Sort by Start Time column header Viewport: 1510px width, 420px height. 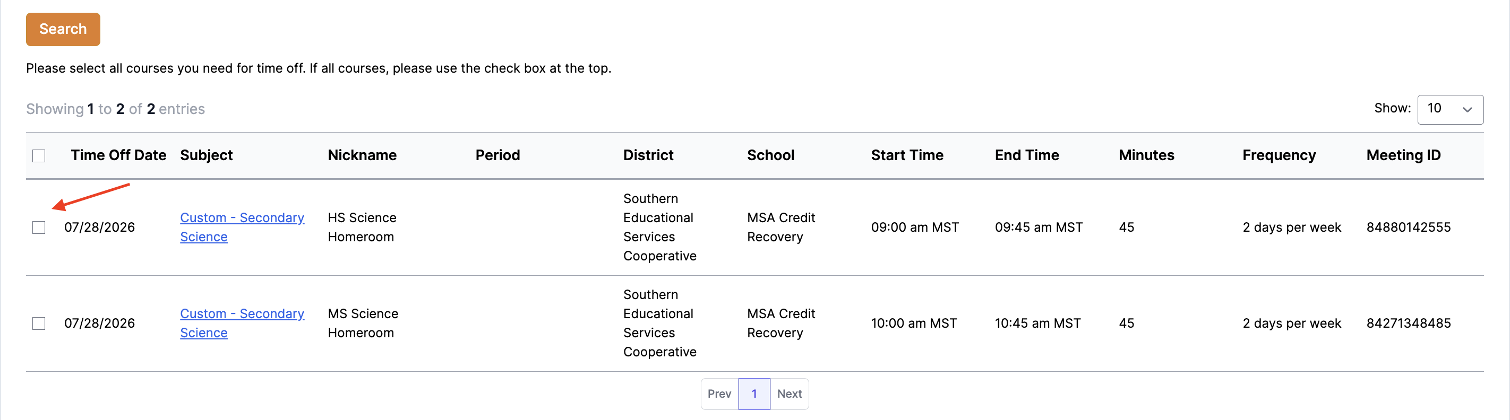click(907, 155)
